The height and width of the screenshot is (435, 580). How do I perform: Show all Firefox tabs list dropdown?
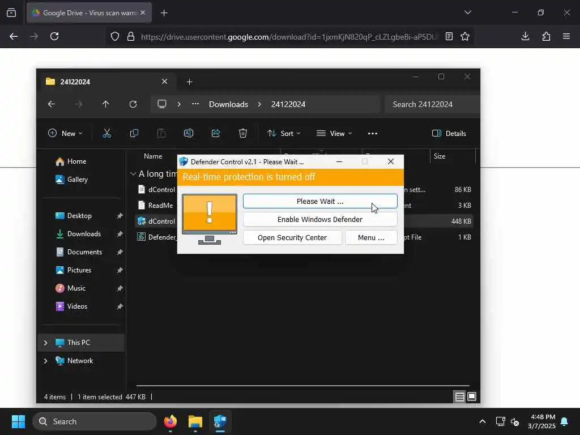[x=467, y=12]
